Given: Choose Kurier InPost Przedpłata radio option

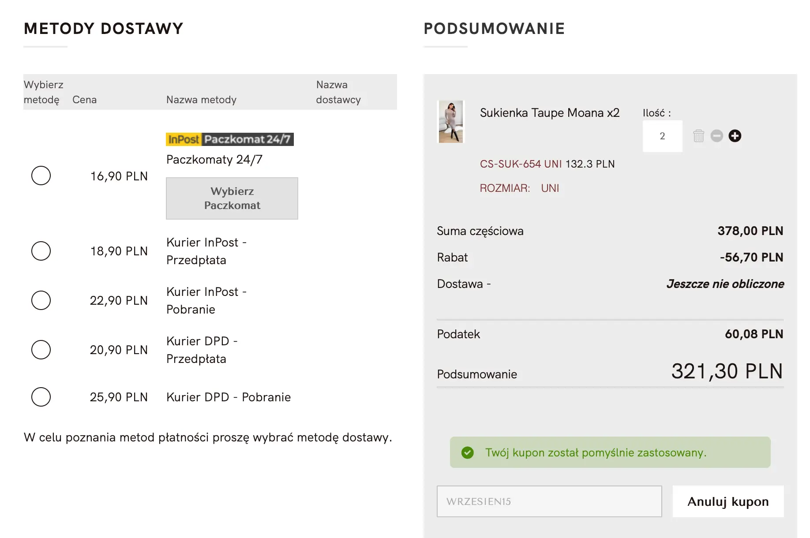Looking at the screenshot, I should click(41, 251).
